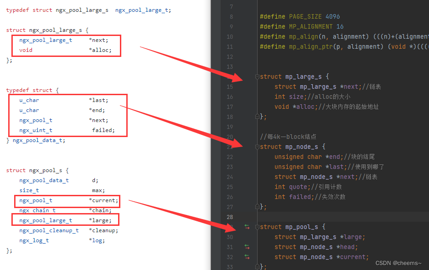Image resolution: width=429 pixels, height=270 pixels.
Task: Click the 'u_char *last;' member line
Action: point(64,100)
